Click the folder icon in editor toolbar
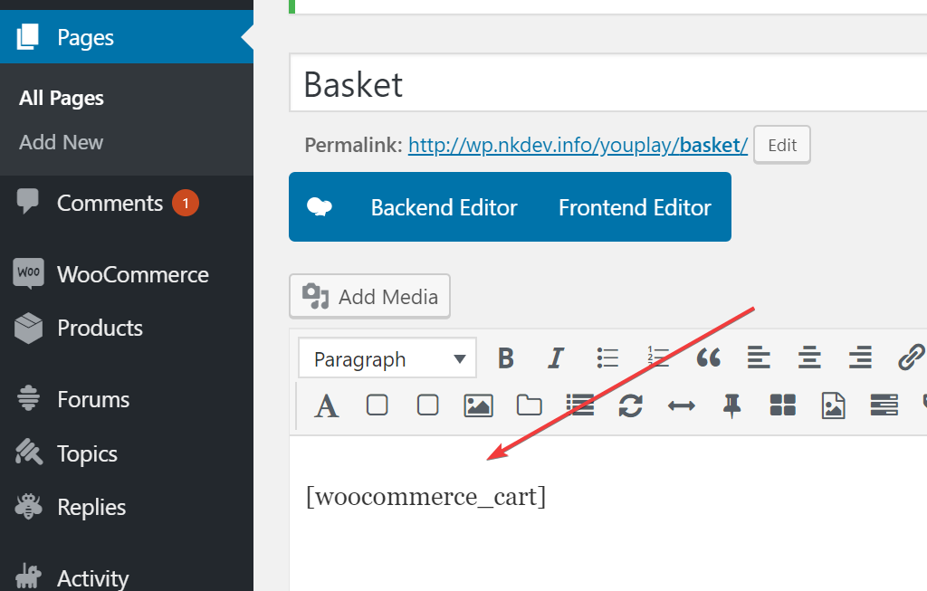927x591 pixels. coord(529,405)
